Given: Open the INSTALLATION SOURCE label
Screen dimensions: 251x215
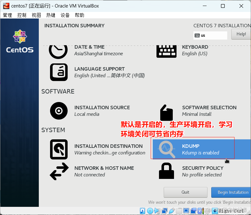Looking at the screenshot, I should [x=102, y=107].
